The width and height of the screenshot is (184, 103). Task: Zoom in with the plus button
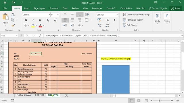172,100
